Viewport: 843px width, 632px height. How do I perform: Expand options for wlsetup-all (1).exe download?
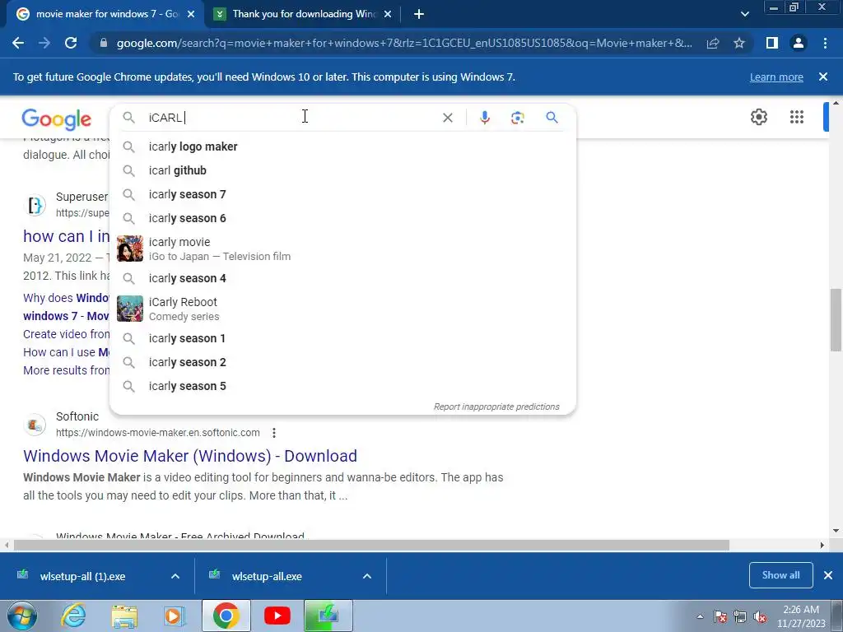tap(175, 576)
